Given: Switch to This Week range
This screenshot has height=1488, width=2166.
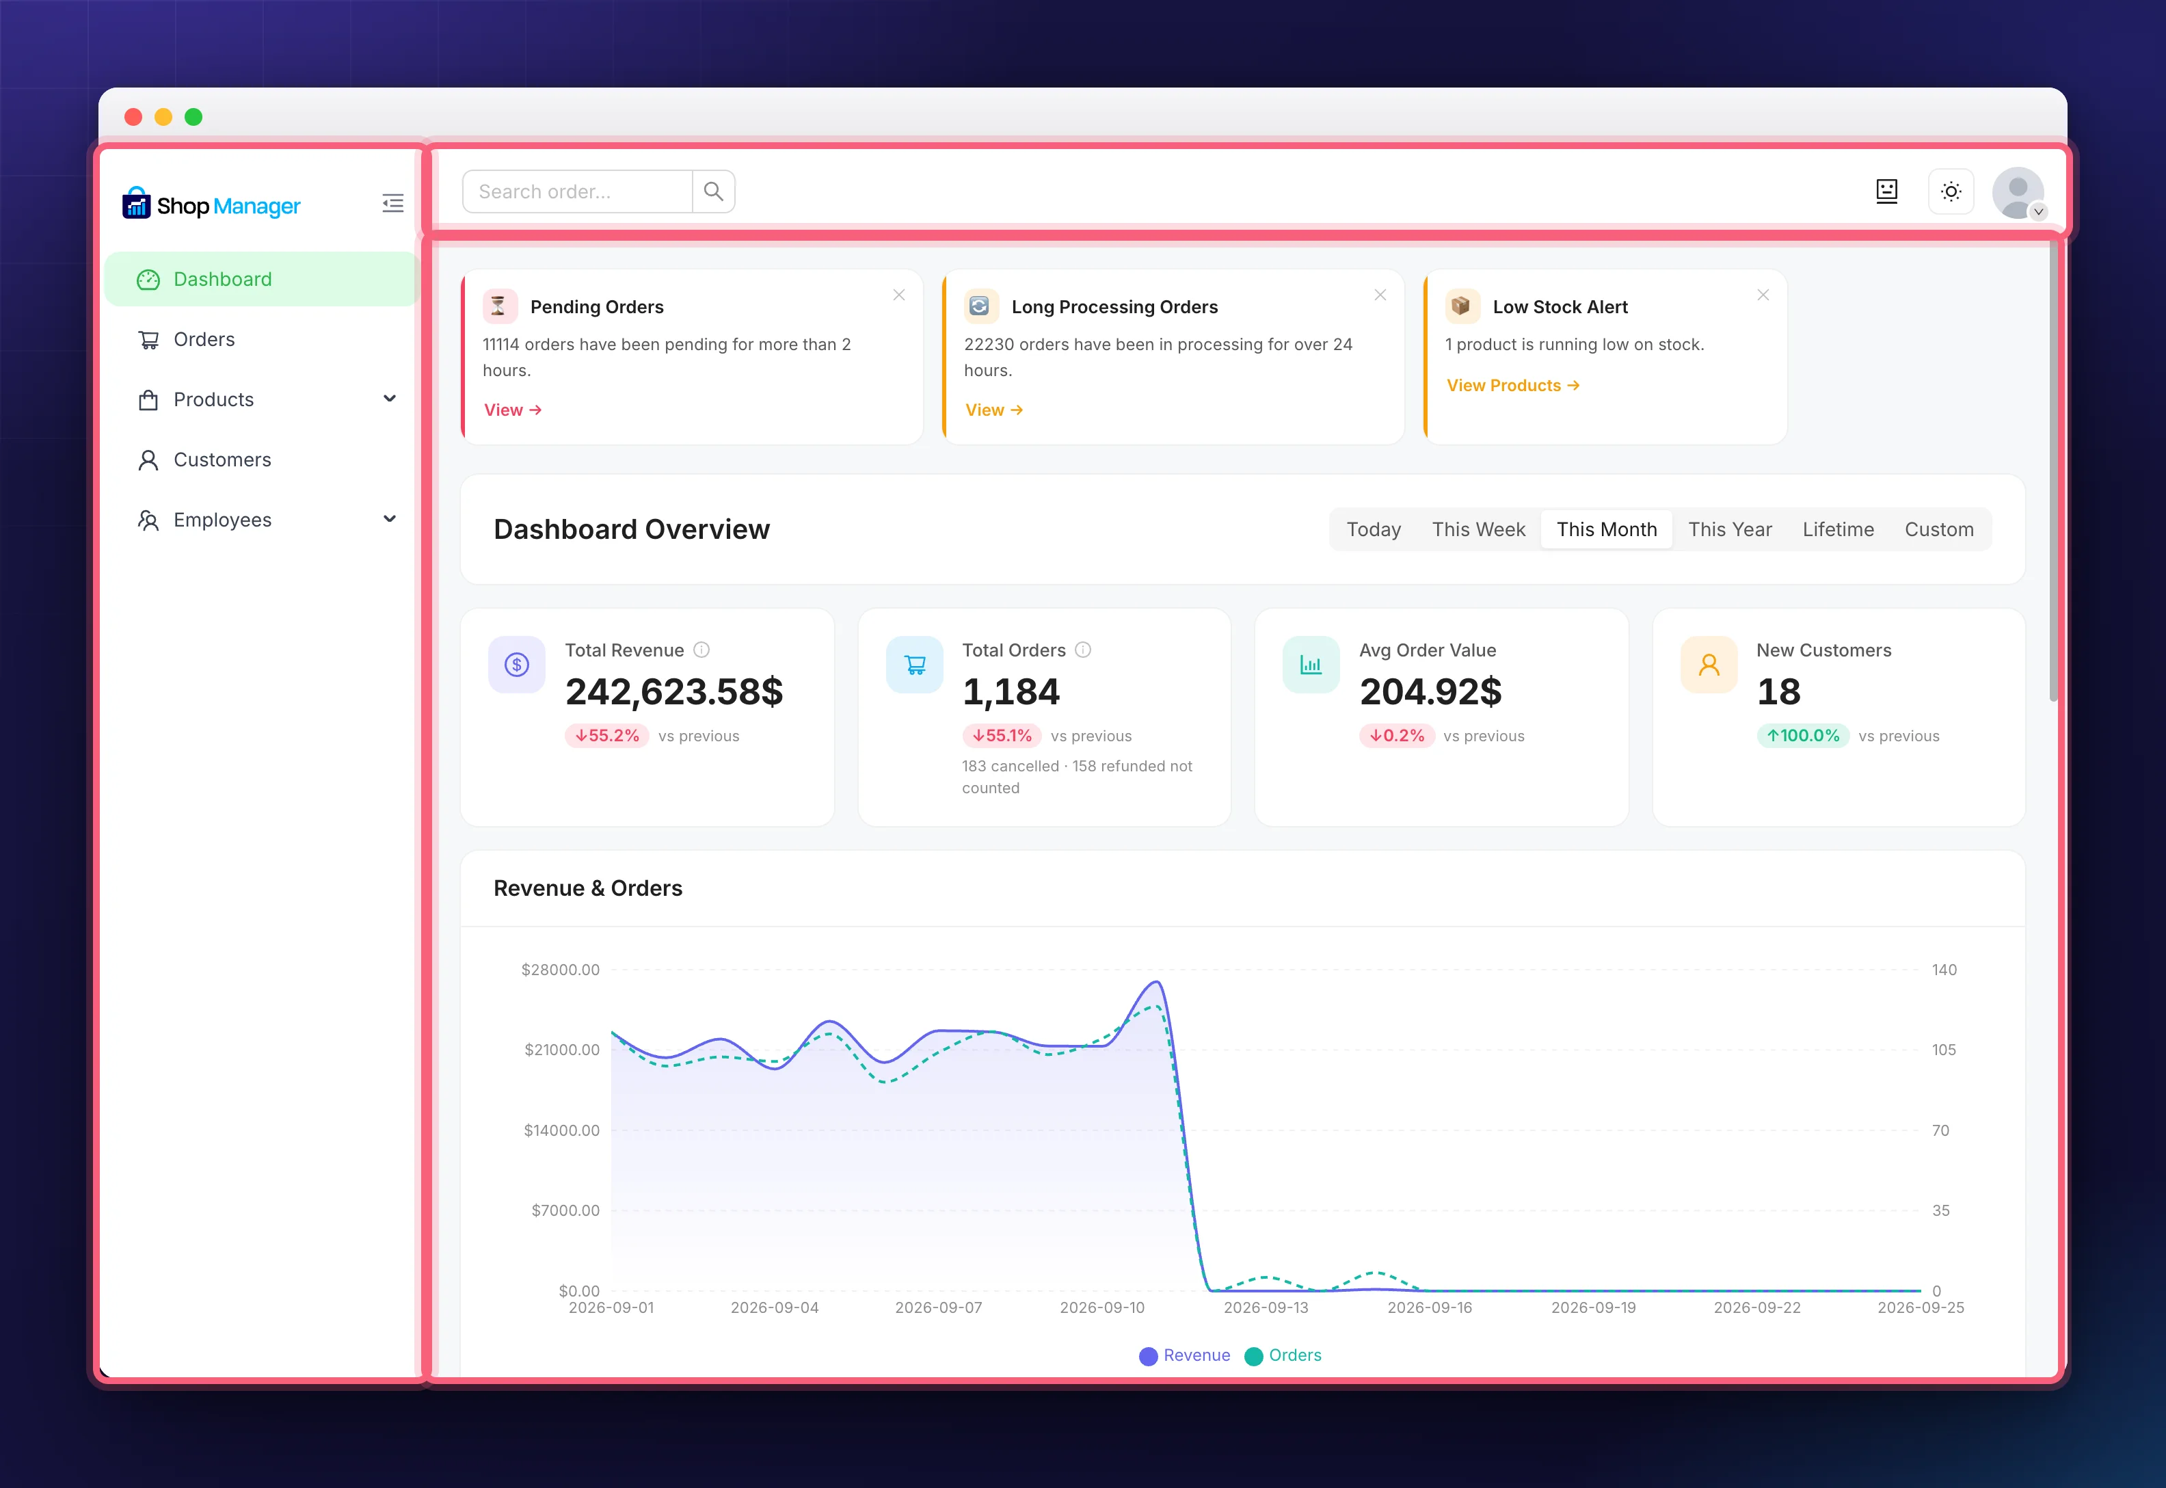Looking at the screenshot, I should pos(1478,529).
